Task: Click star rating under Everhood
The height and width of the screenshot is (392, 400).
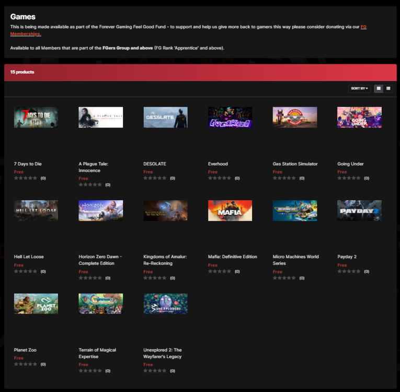Action: point(220,178)
